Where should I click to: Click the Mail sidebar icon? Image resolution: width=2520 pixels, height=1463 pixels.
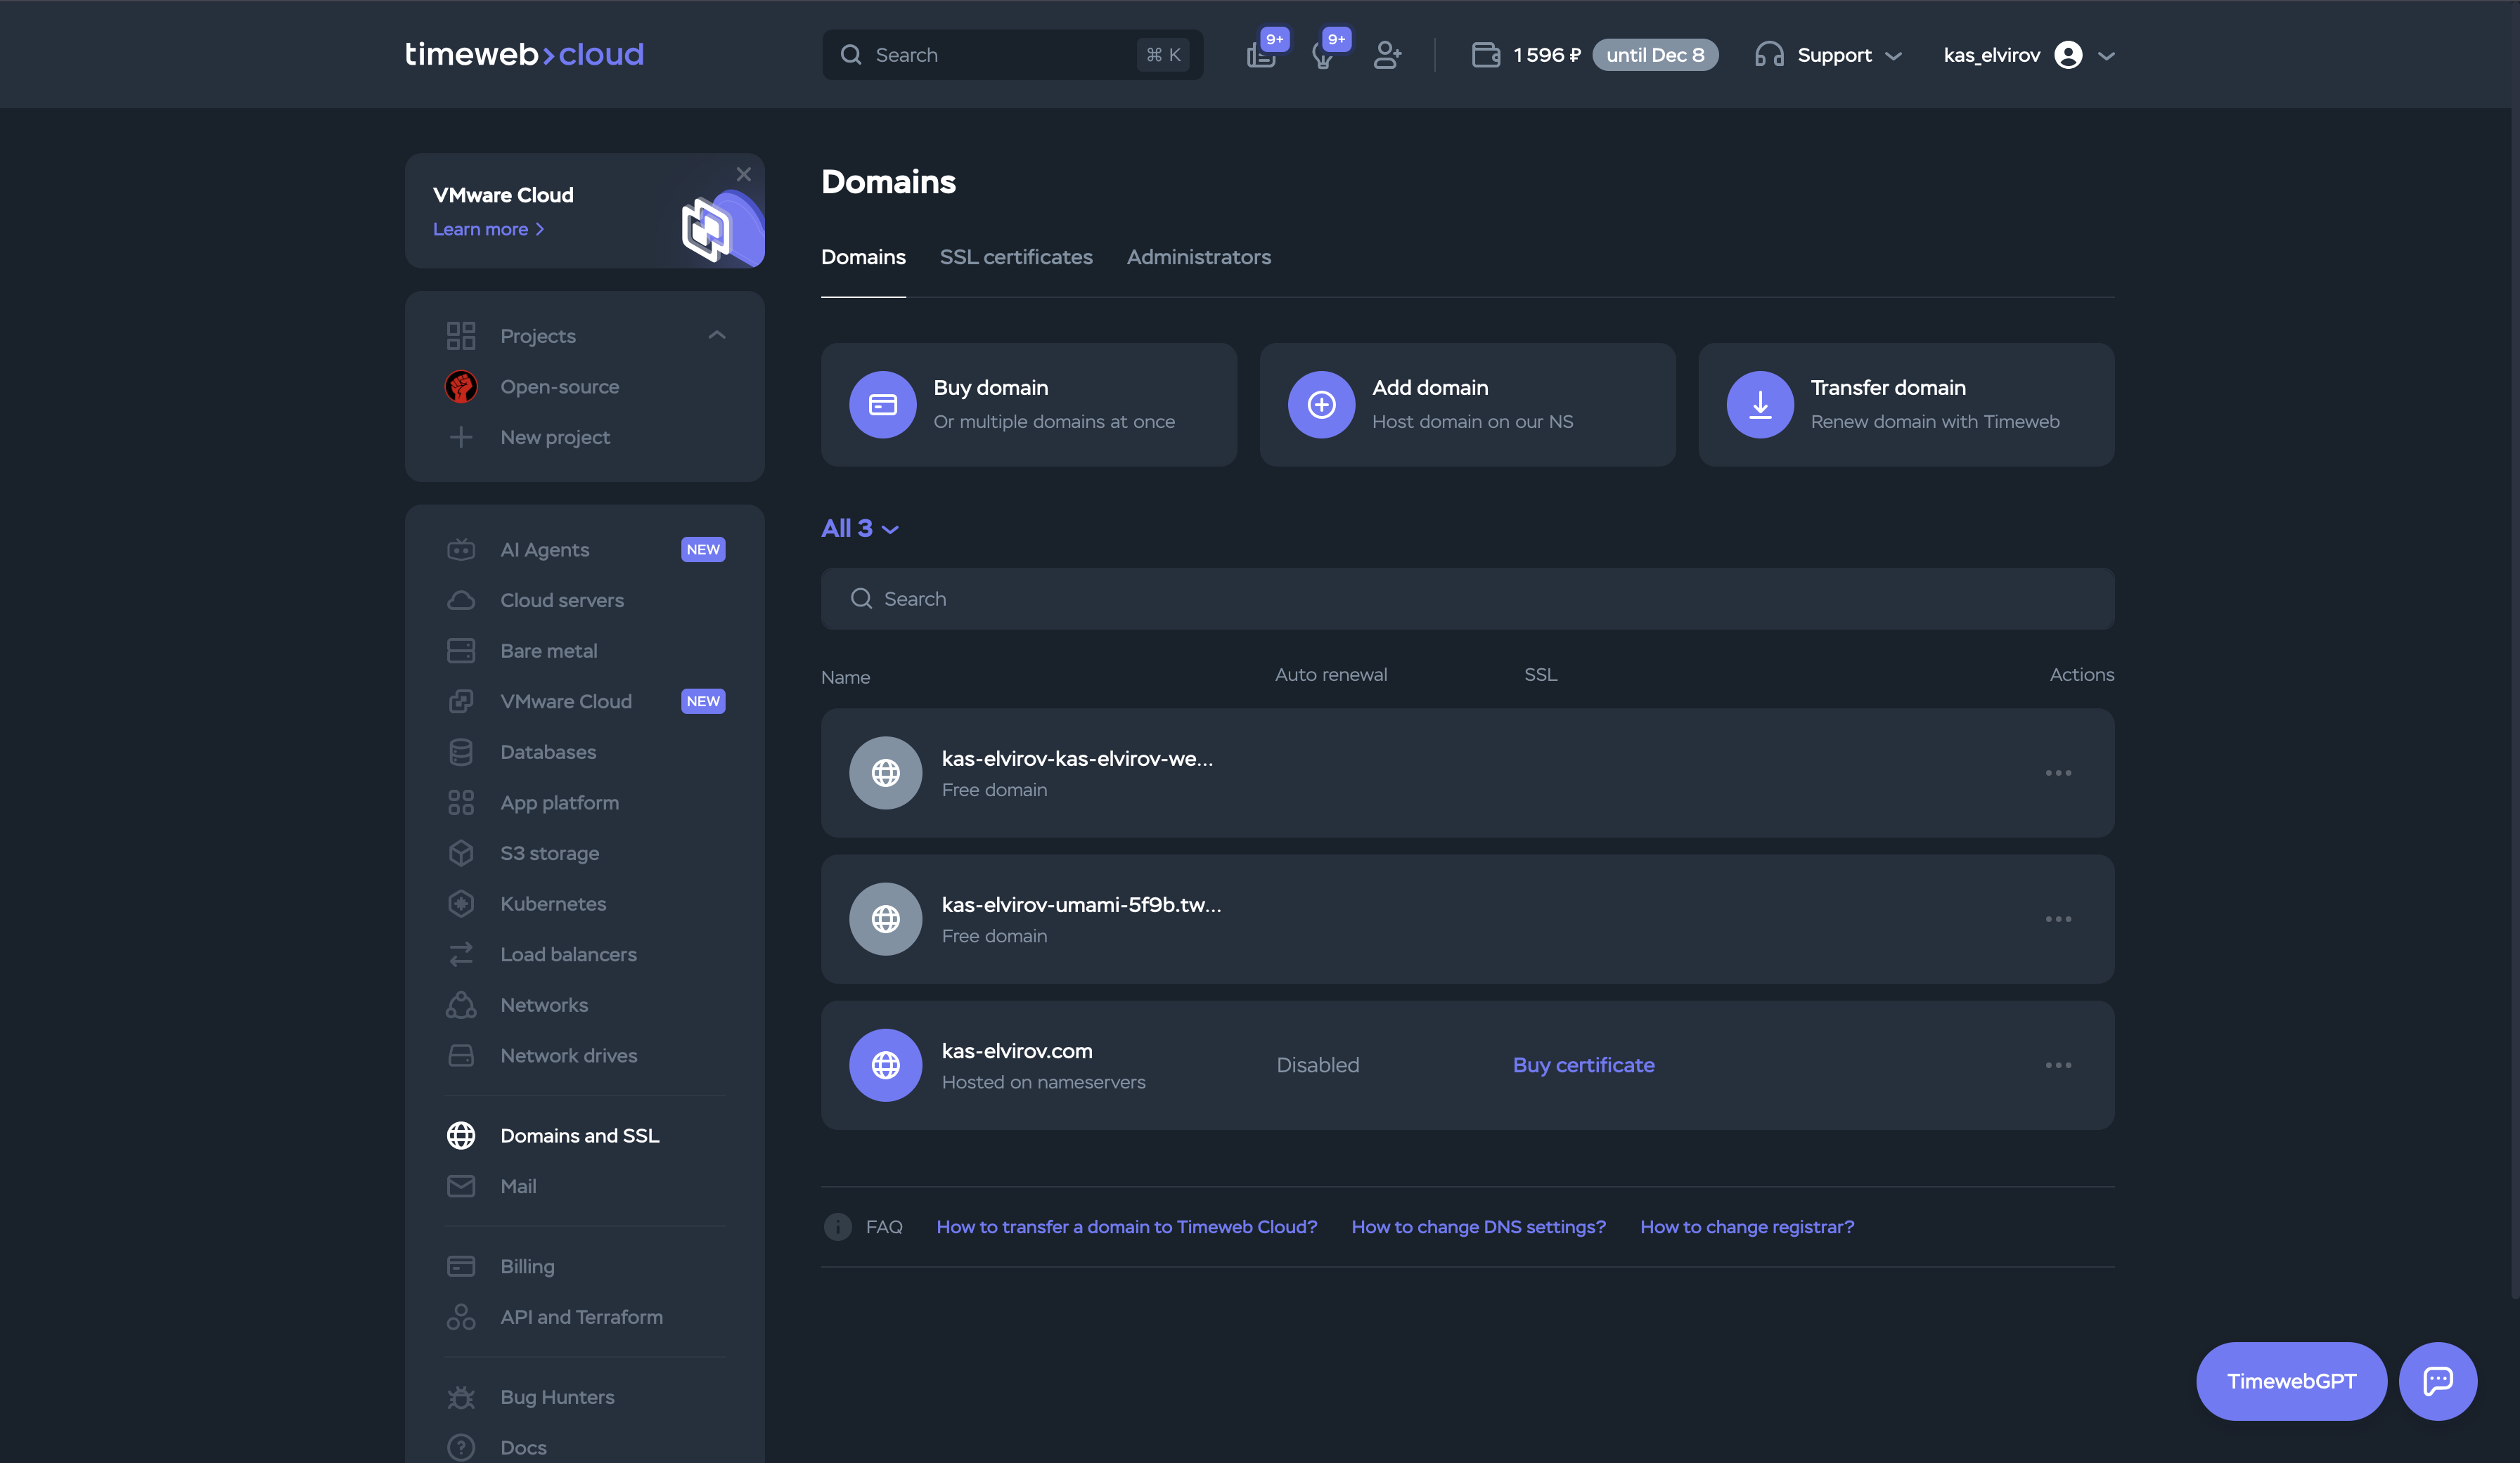pos(461,1186)
